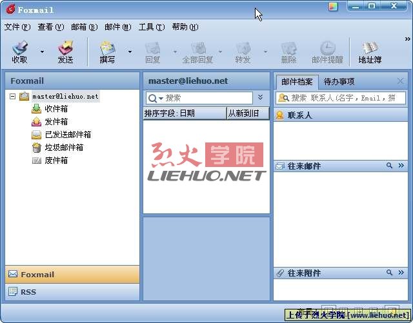Screen dimensions: 413x323
Task: Open the 已发送邮件箱 sent folder
Action: tap(68, 135)
